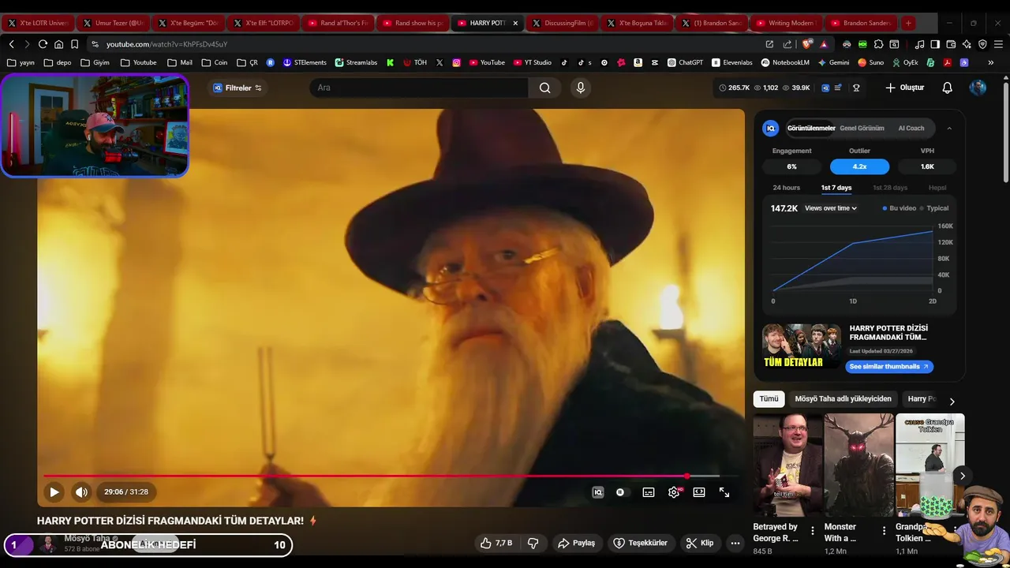Dislike the video with thumbs down
Image resolution: width=1010 pixels, height=568 pixels.
pos(533,543)
